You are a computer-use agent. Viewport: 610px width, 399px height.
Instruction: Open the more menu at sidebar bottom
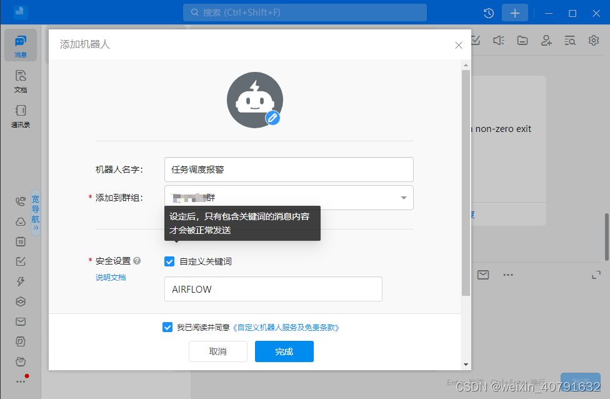pos(21,380)
